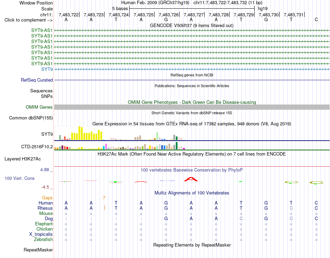Click the chr11: ruler label
Image resolution: width=330 pixels, height=258 pixels.
[x=46, y=15]
